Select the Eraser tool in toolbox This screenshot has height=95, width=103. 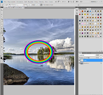pos(2,33)
